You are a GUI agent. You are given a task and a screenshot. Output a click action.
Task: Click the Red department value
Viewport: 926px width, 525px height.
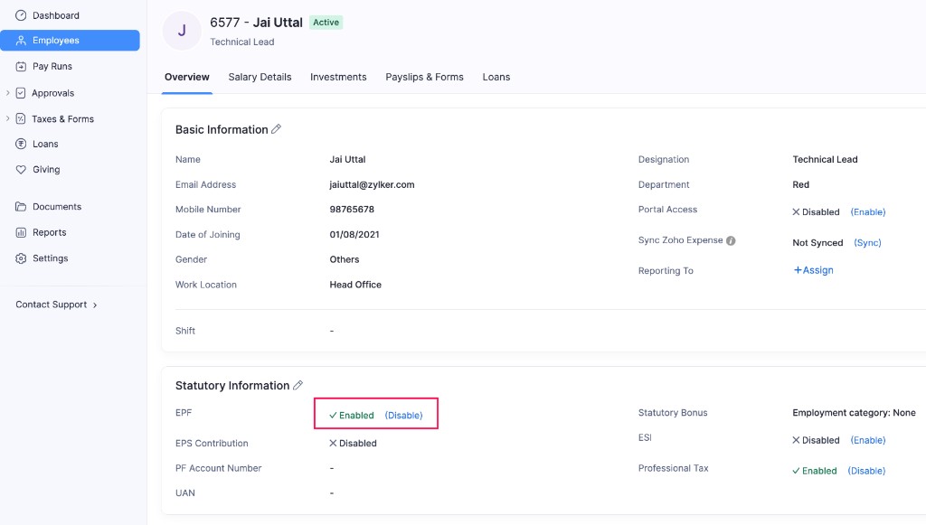(801, 184)
